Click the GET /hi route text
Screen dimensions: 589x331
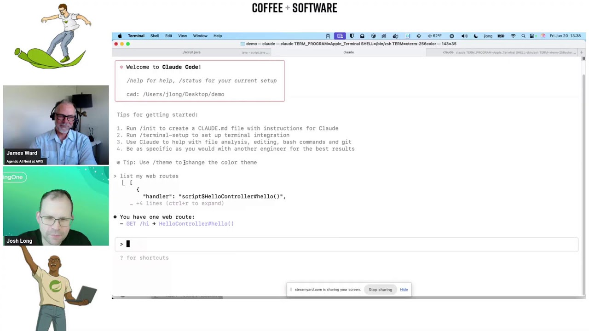[x=138, y=224]
